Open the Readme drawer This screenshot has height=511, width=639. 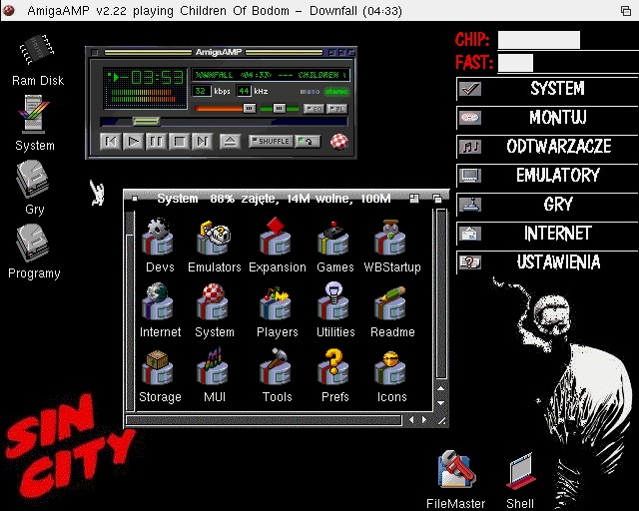[x=390, y=303]
